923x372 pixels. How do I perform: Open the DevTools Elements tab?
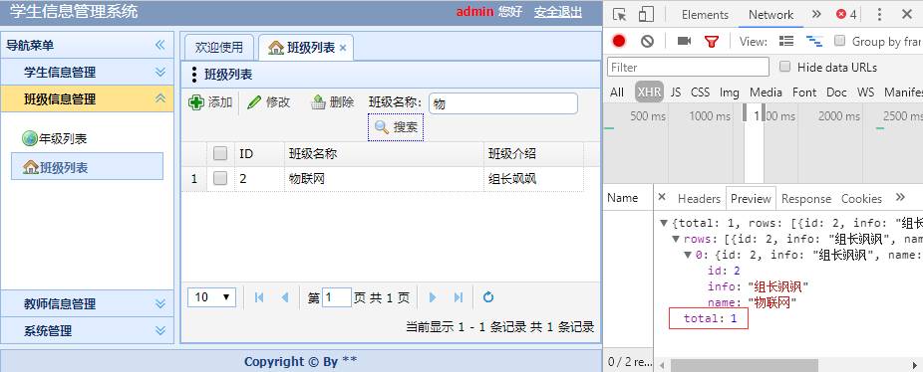(x=705, y=15)
